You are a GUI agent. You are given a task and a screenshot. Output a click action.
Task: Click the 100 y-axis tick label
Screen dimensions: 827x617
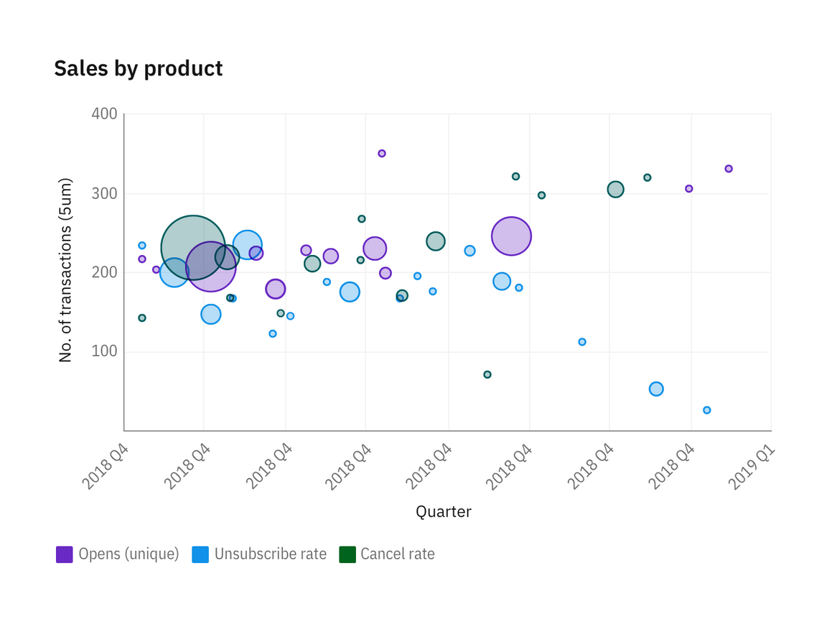[105, 352]
